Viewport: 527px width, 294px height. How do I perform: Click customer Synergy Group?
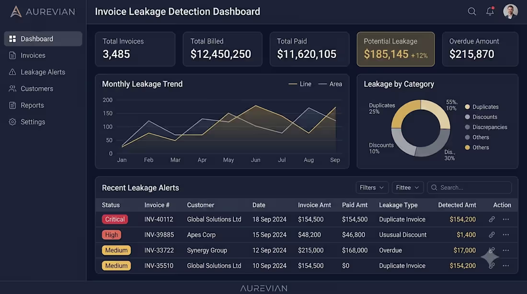click(x=207, y=250)
